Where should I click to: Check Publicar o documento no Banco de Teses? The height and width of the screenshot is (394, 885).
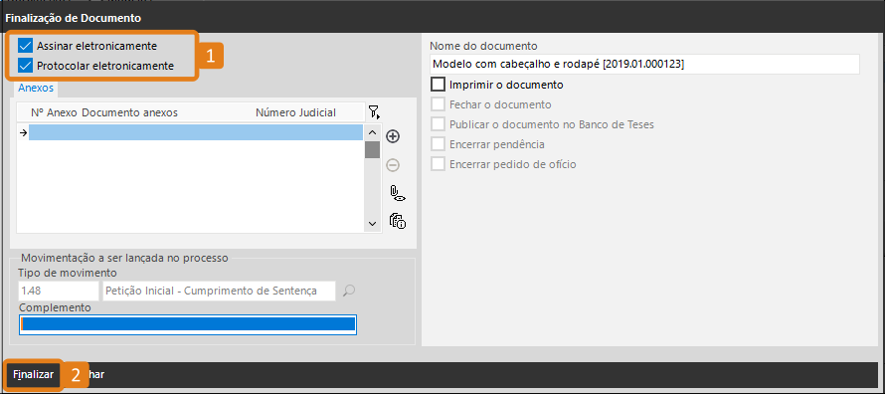tap(438, 124)
